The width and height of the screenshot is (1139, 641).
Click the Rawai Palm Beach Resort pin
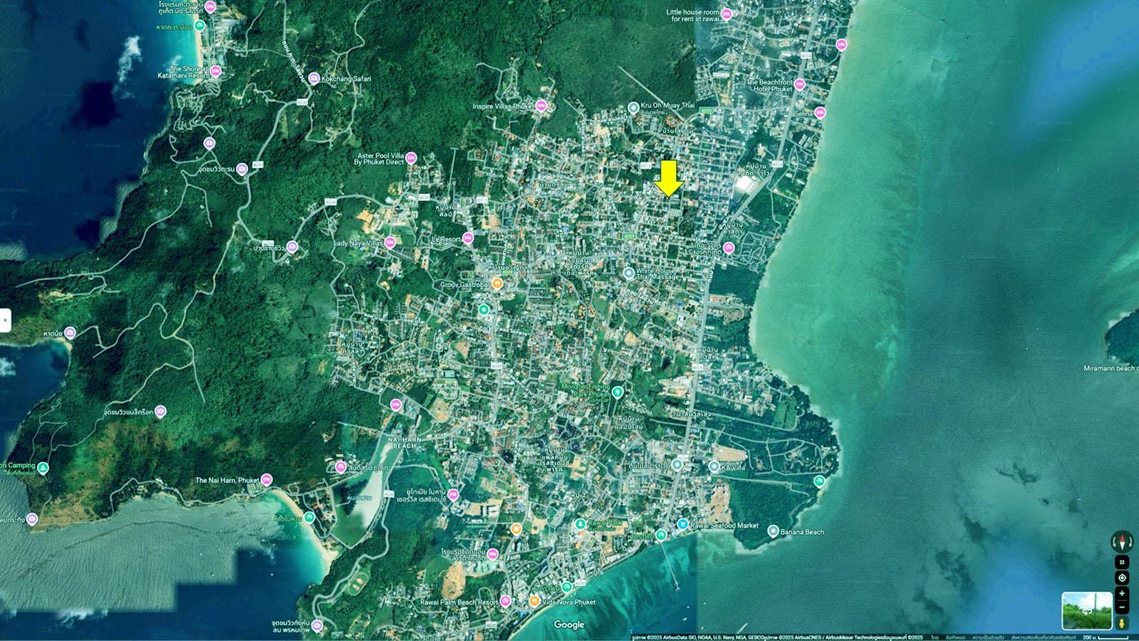(x=505, y=601)
